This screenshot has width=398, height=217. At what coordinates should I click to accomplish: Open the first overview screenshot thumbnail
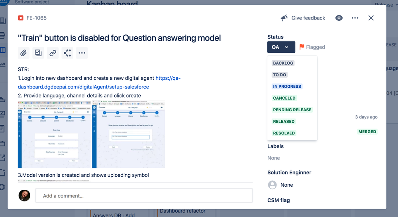54,134
